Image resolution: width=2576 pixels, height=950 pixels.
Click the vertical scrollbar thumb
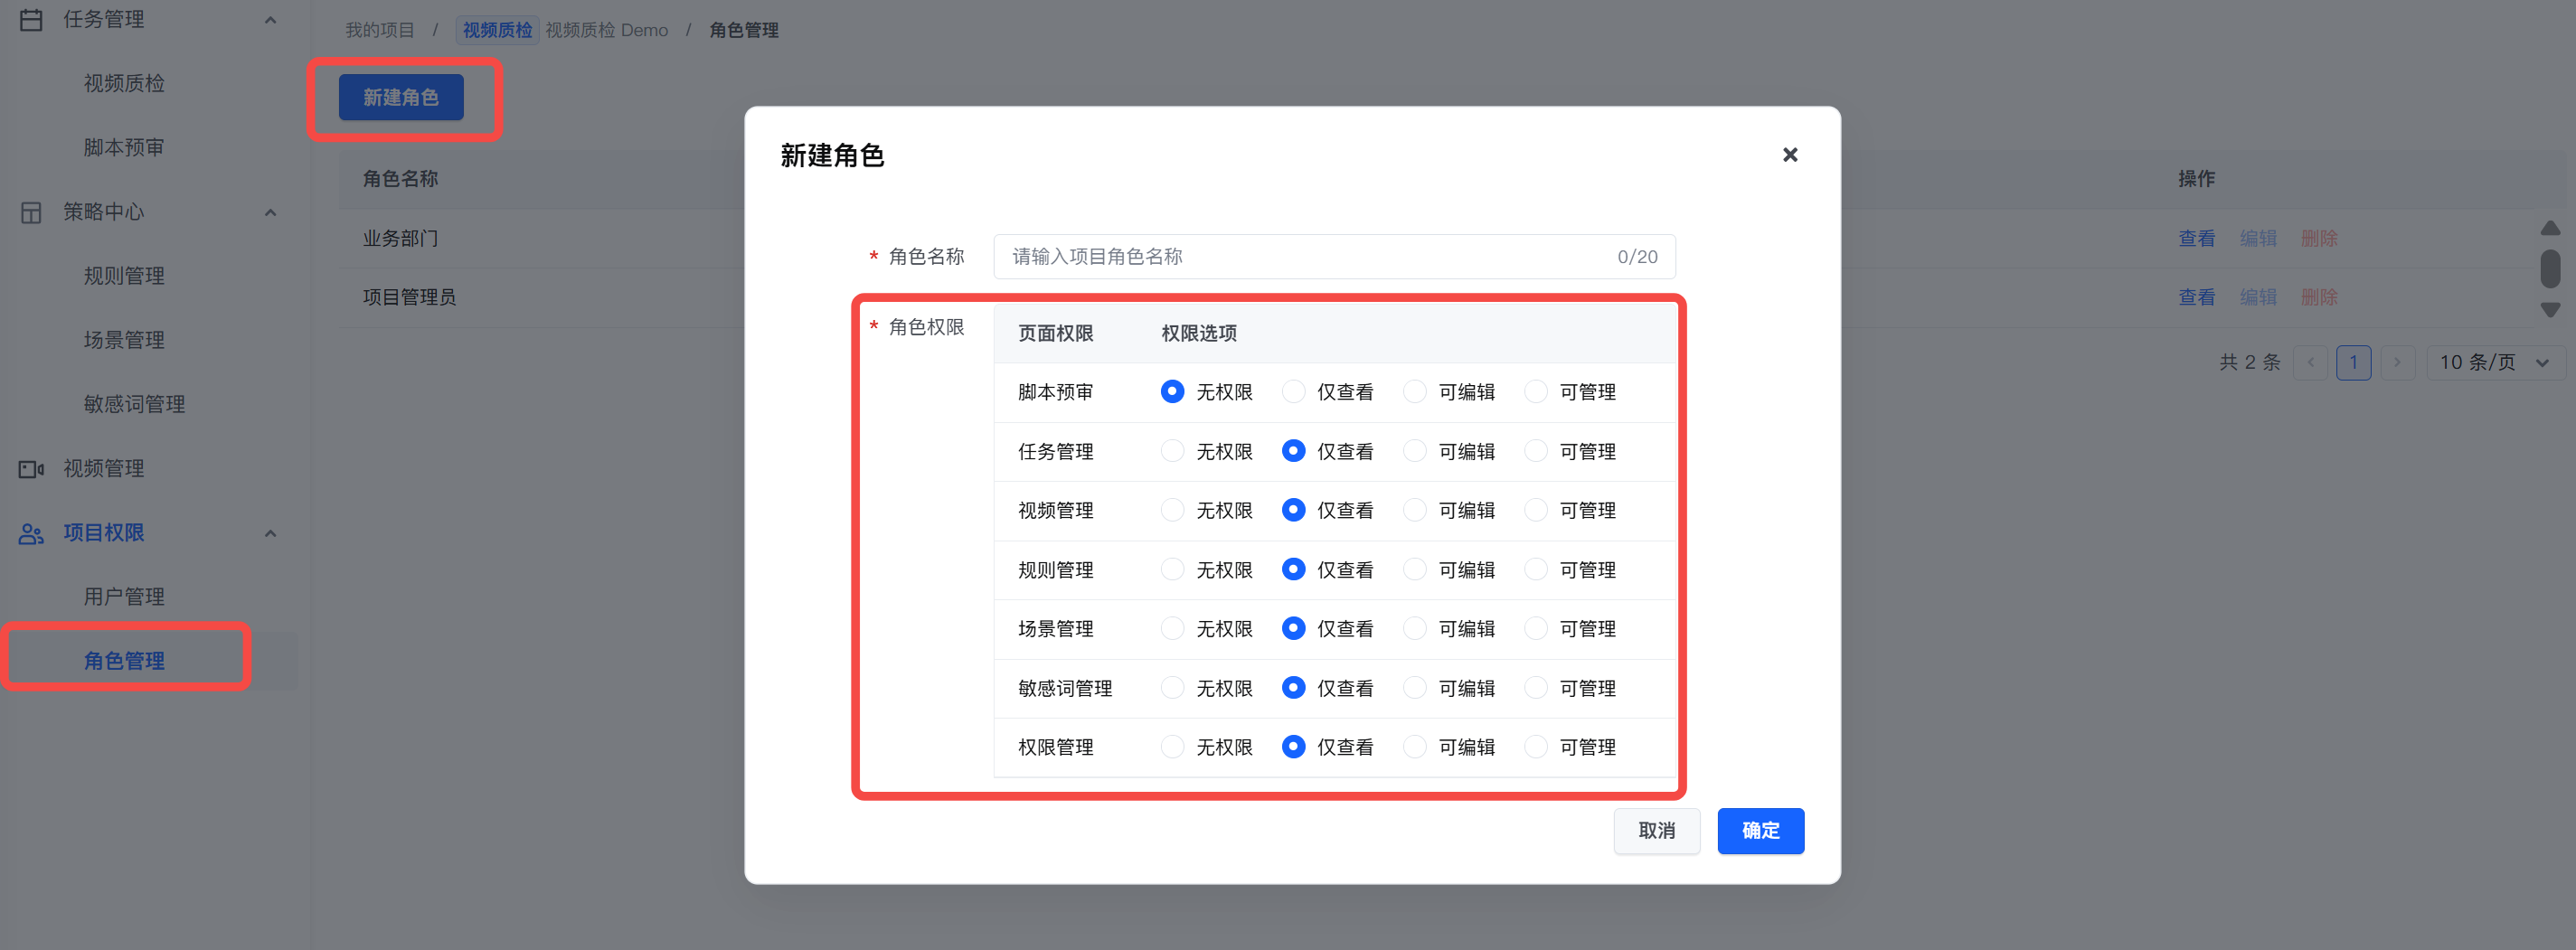point(2551,269)
